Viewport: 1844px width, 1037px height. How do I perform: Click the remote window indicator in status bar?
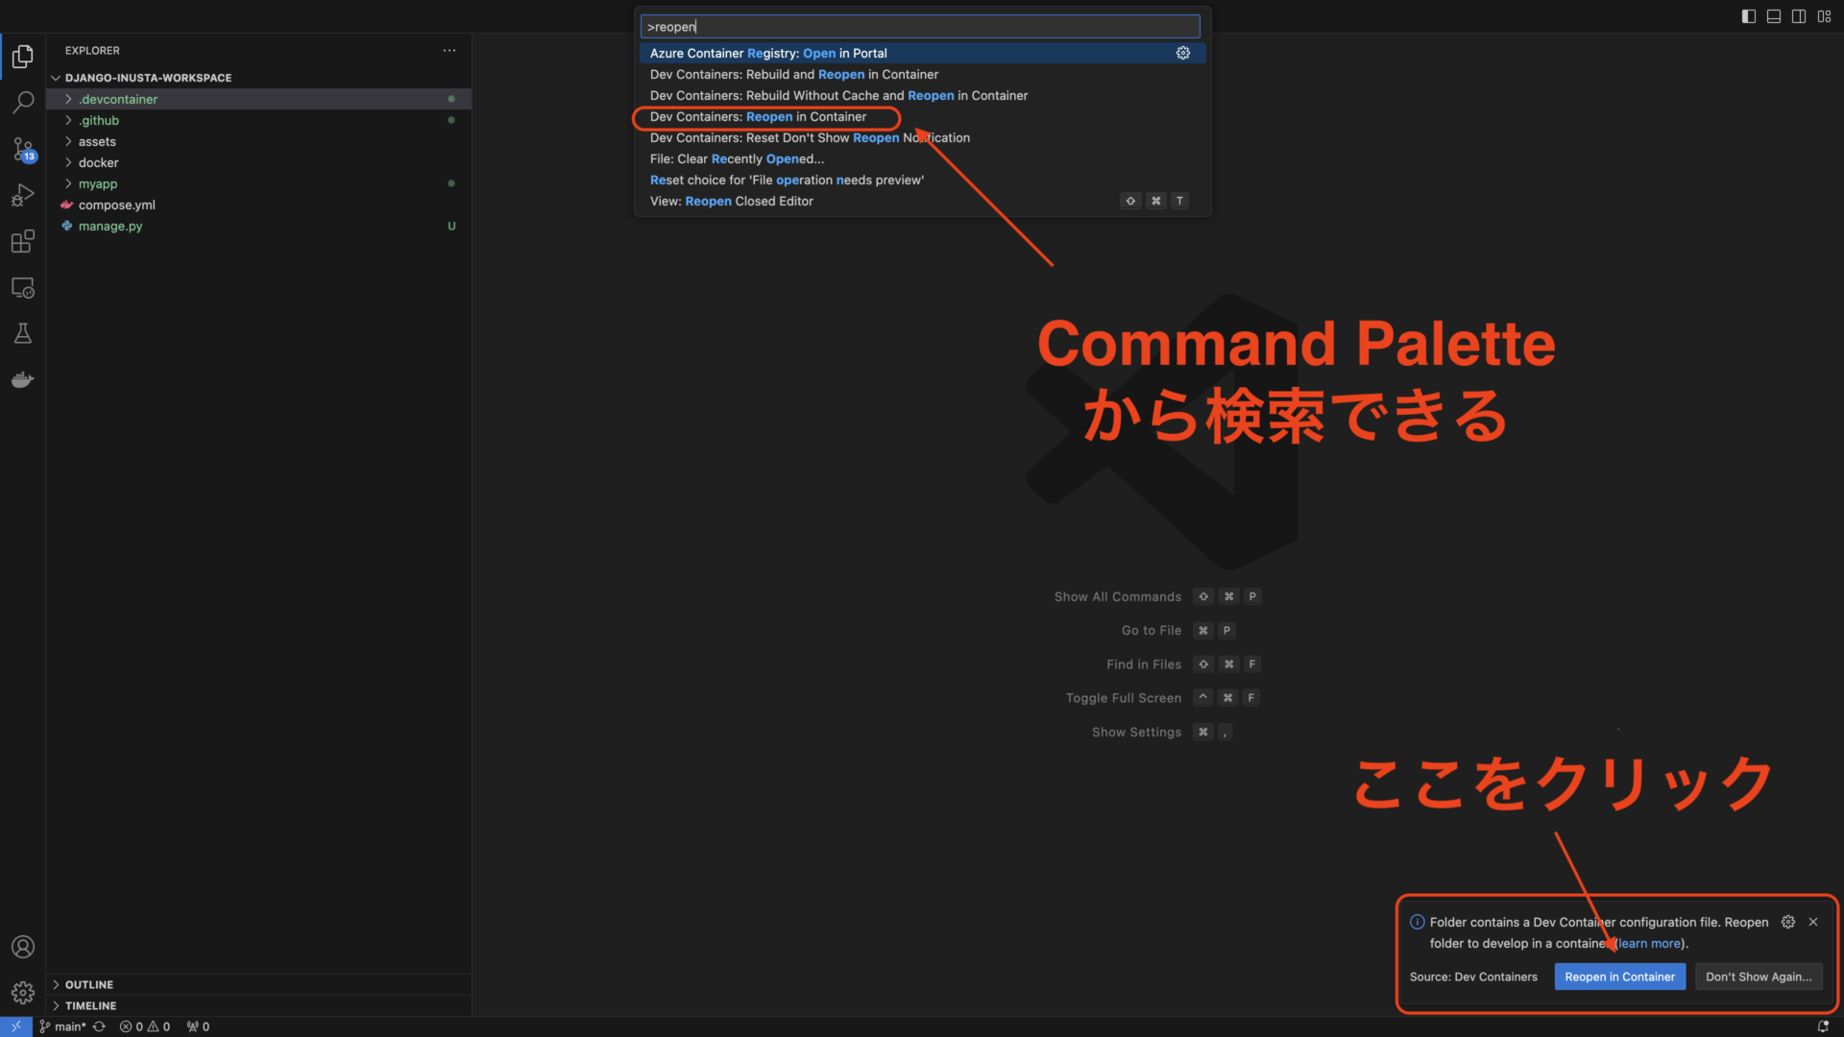click(x=16, y=1026)
